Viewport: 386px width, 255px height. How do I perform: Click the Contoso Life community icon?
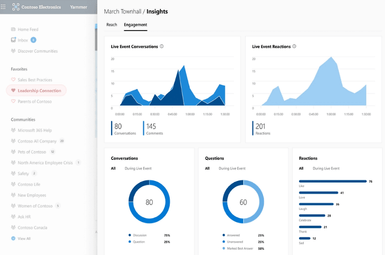13,184
